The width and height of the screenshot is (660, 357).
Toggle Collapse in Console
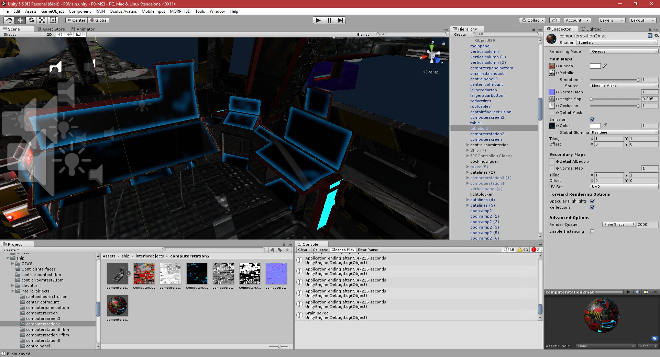320,250
